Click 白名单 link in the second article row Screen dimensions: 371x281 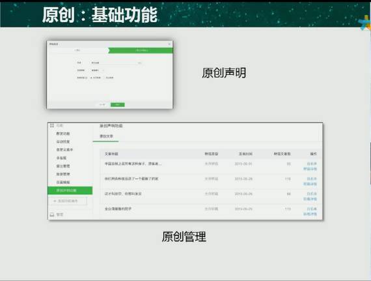coord(312,179)
